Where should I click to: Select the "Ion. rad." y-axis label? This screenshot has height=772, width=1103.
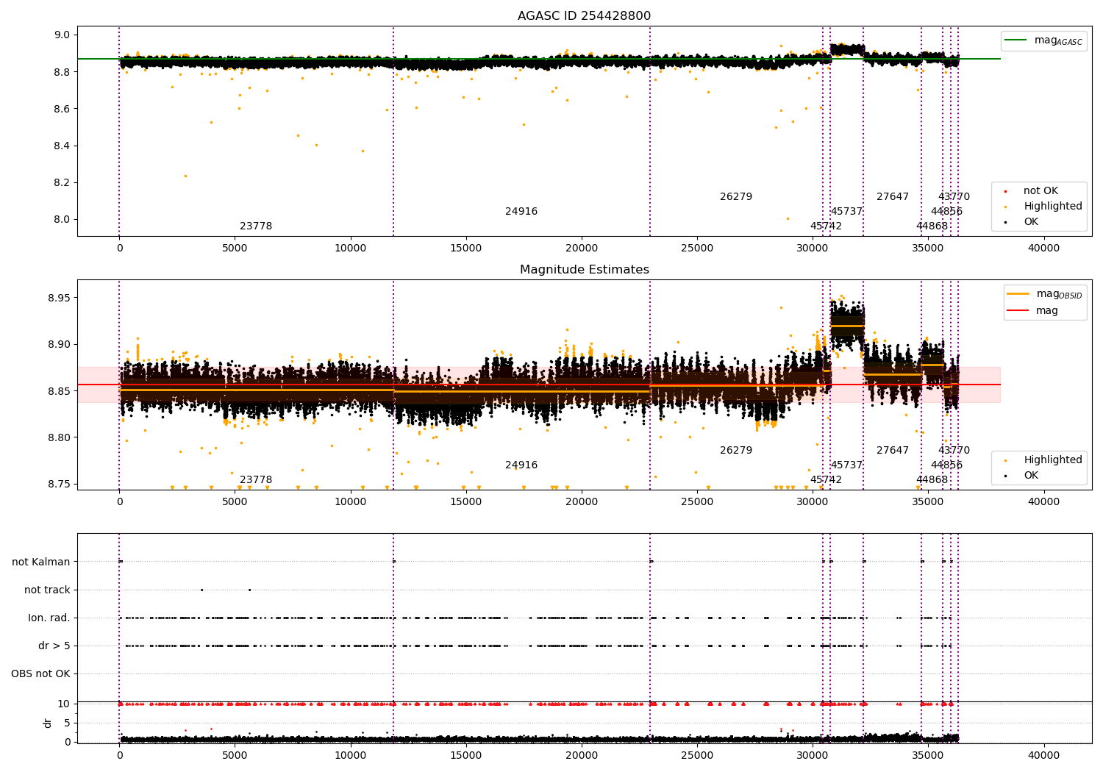click(x=49, y=618)
